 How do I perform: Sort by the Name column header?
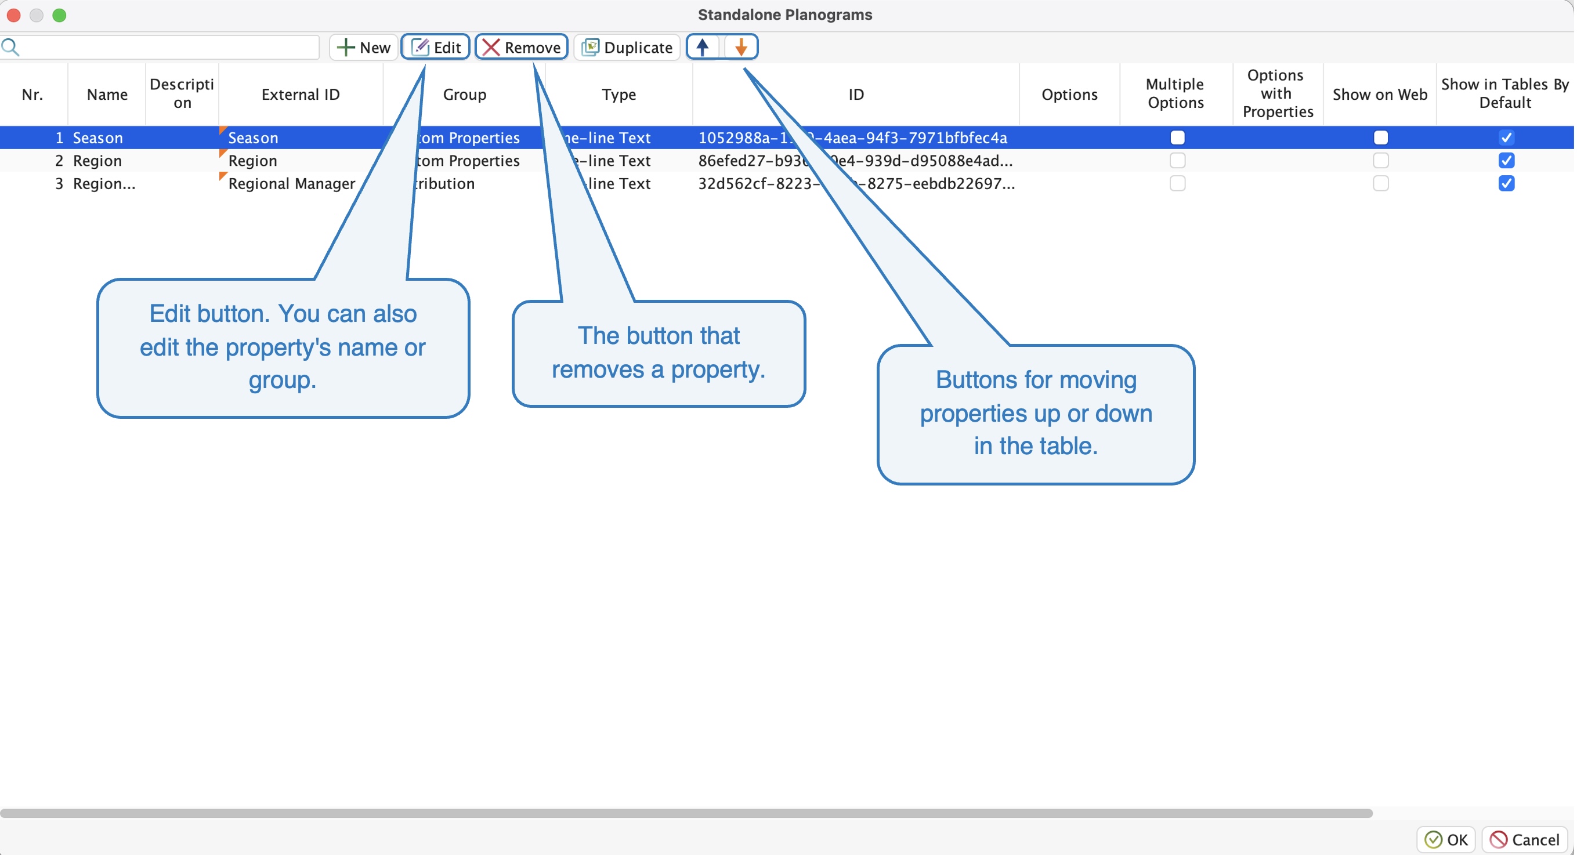(107, 94)
